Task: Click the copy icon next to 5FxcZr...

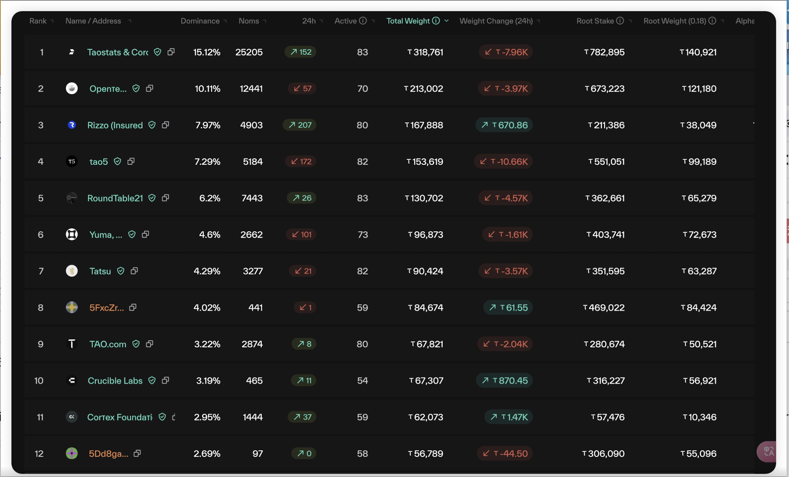Action: click(x=133, y=308)
